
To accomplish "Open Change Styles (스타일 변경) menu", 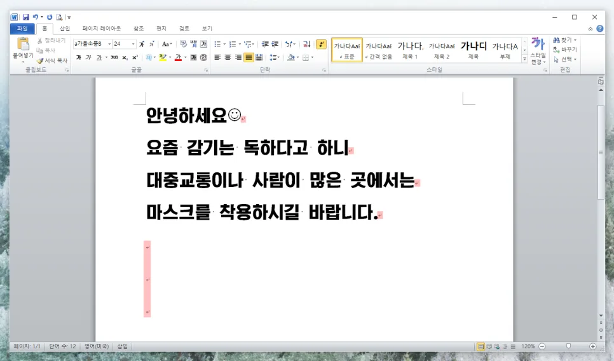I will click(x=538, y=51).
